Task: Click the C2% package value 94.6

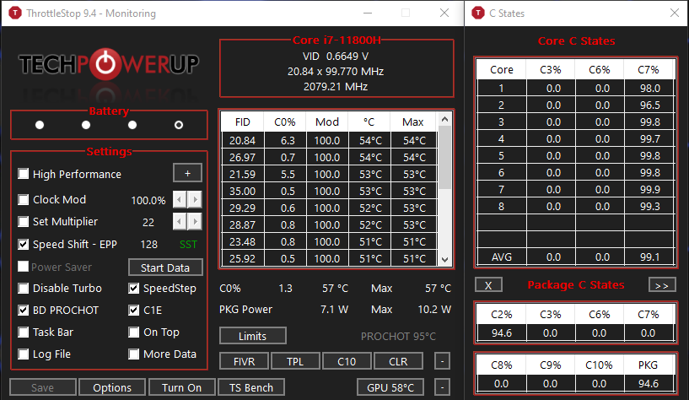Action: pos(502,333)
